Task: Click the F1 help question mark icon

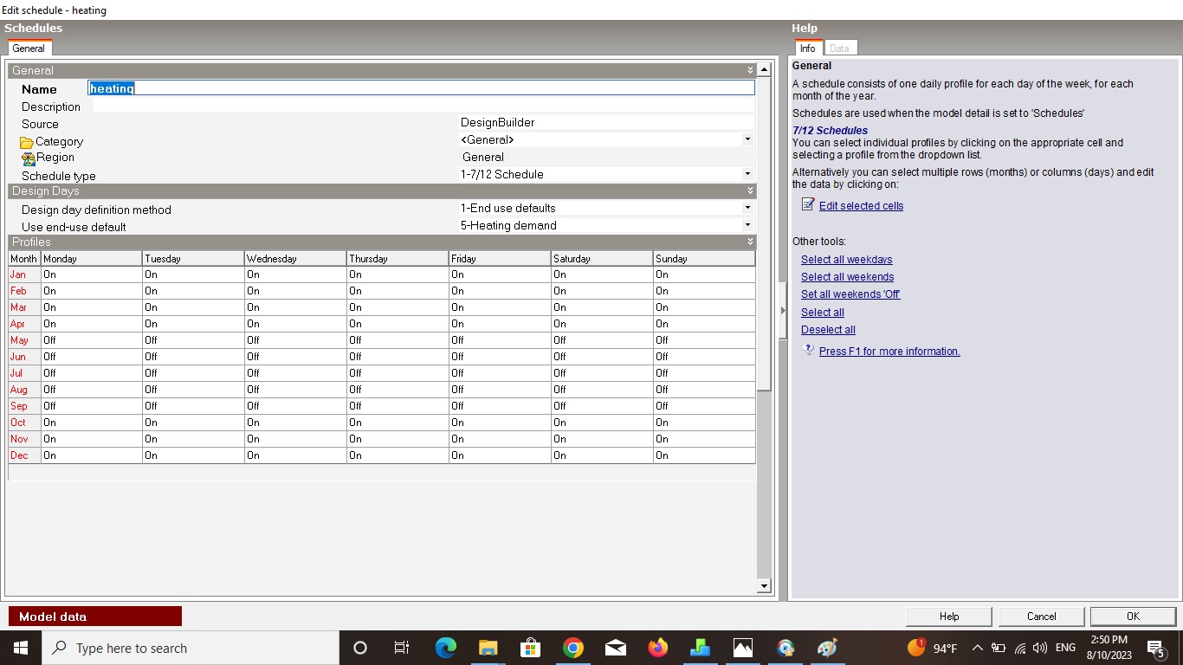Action: 808,350
